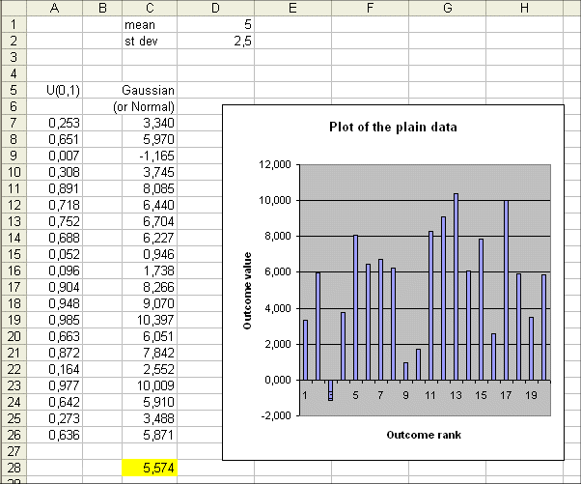Viewport: 581px width, 484px height.
Task: Select row header 5
Action: (14, 90)
